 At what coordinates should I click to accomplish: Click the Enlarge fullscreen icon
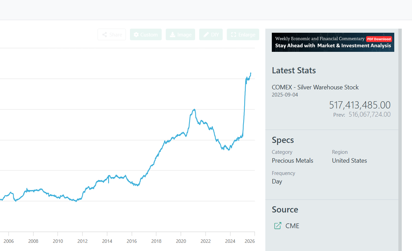point(234,35)
